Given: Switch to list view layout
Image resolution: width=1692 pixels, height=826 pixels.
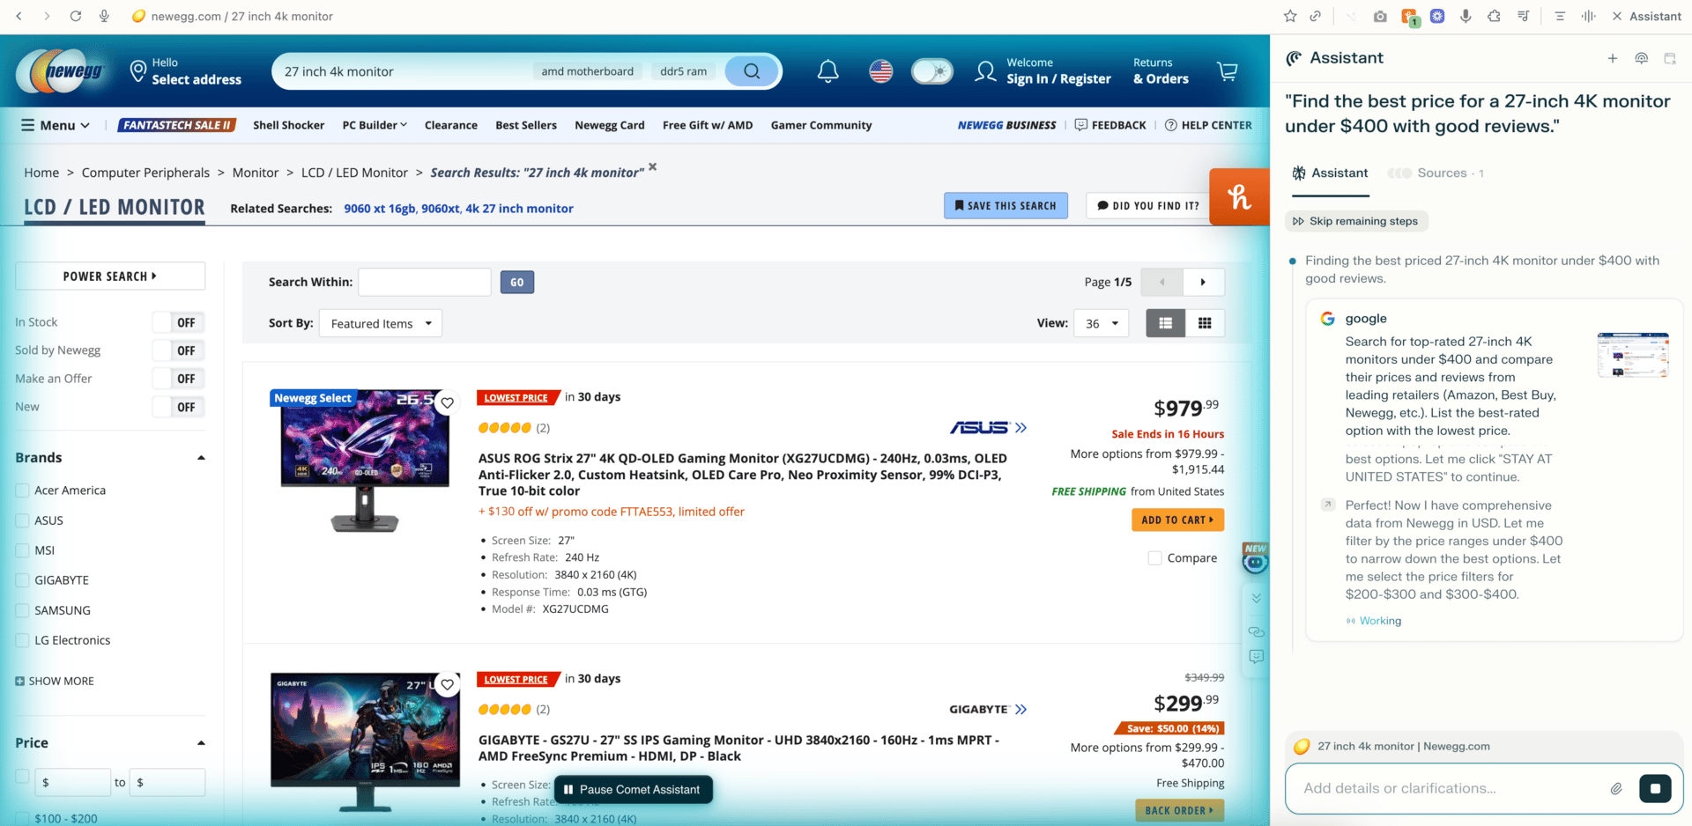Looking at the screenshot, I should click(1165, 323).
